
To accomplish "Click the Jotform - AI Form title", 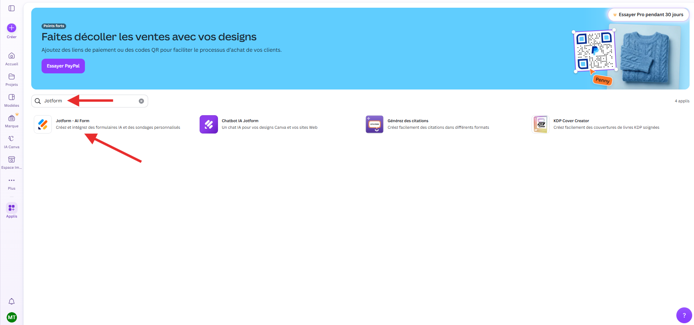I will tap(72, 121).
